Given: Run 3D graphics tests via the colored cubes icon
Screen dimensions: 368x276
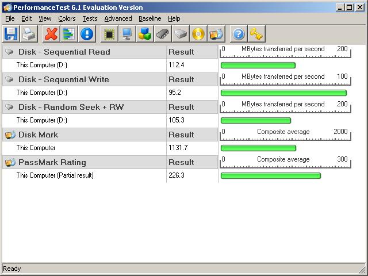Looking at the screenshot, I should tap(145, 34).
